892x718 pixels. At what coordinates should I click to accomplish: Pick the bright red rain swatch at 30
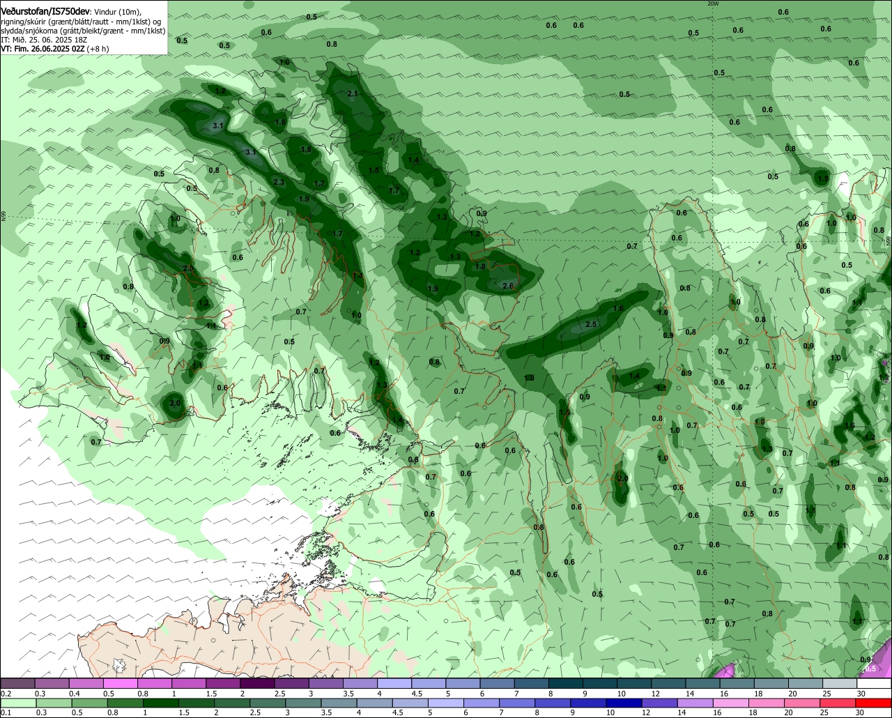tap(872, 703)
